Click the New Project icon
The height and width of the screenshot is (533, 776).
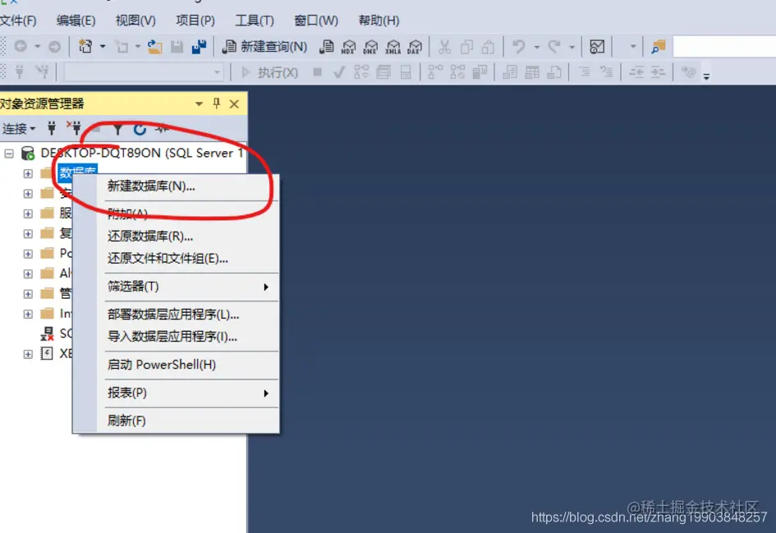point(85,47)
